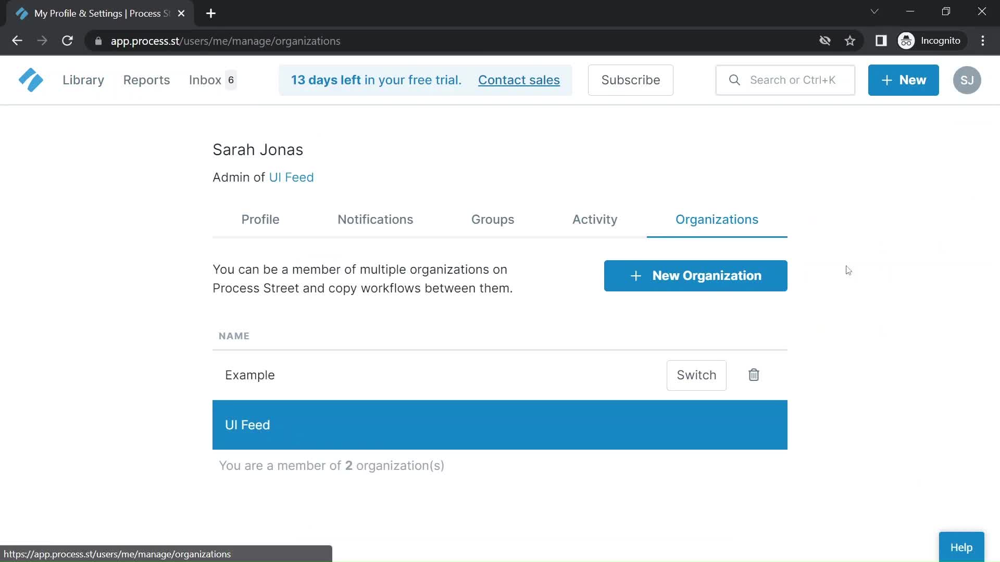Open the Groups tab
This screenshot has height=562, width=1000.
point(492,219)
